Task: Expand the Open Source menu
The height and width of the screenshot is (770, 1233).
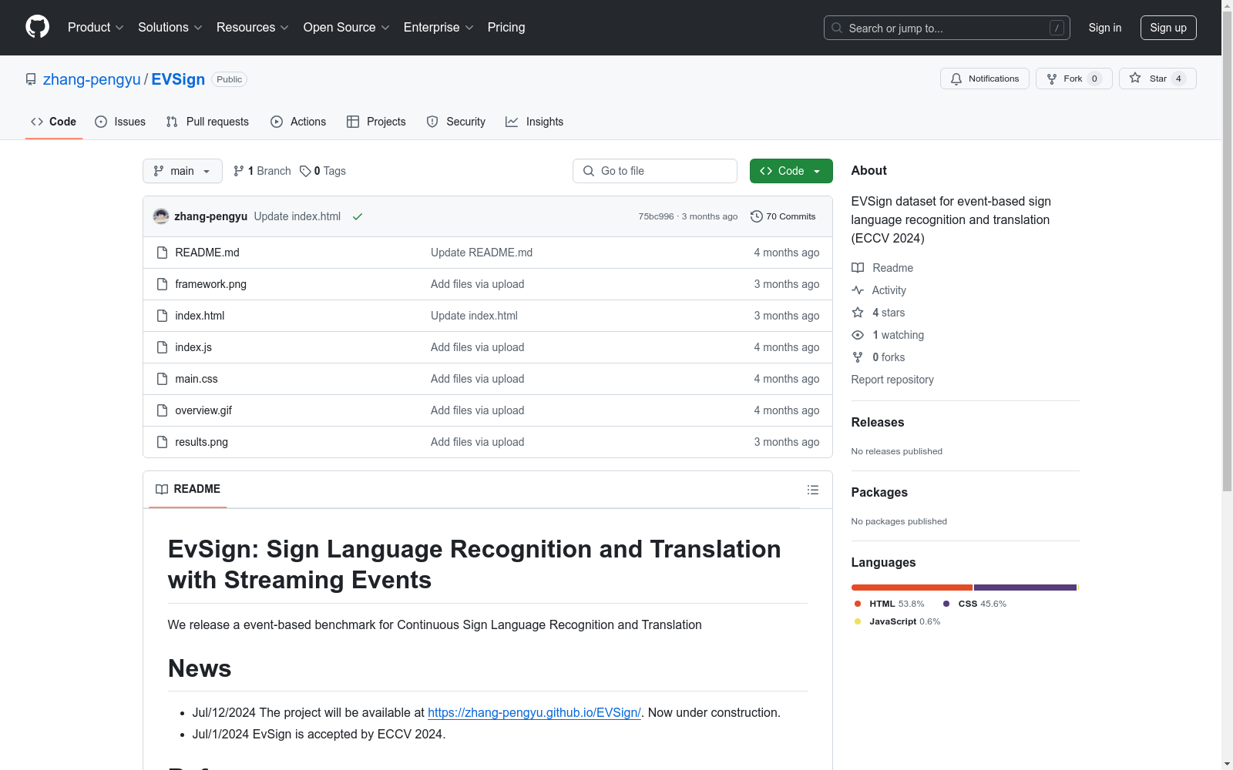Action: click(347, 27)
